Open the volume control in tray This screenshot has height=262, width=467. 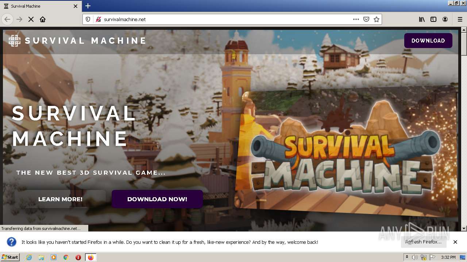[x=415, y=257]
